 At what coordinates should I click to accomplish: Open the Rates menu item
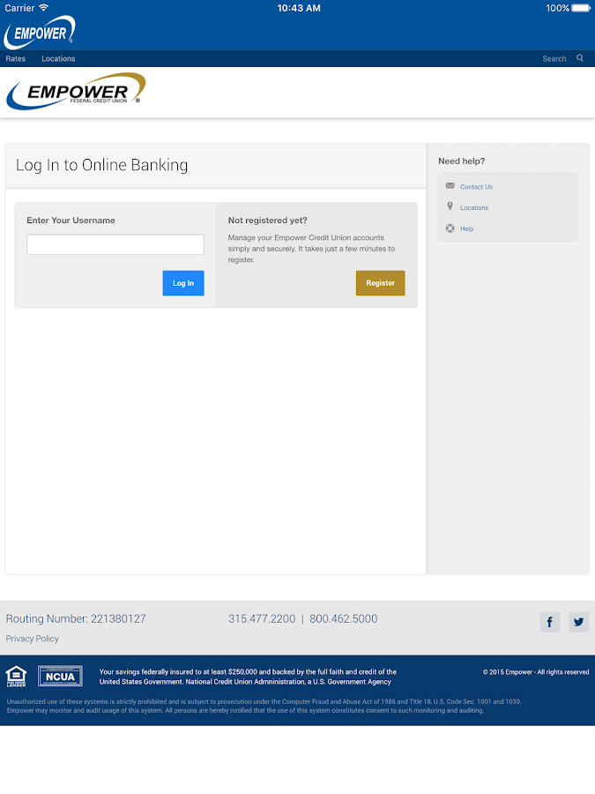coord(16,59)
